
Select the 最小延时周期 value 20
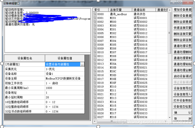click(65, 97)
